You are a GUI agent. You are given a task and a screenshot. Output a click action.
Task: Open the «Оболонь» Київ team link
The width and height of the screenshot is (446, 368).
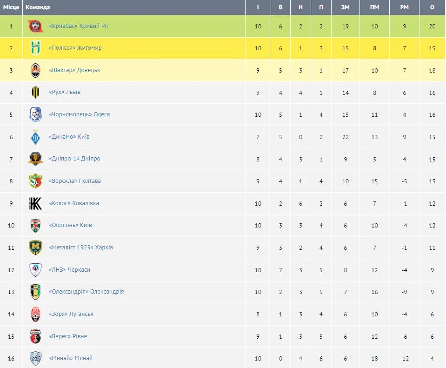pyautogui.click(x=70, y=225)
